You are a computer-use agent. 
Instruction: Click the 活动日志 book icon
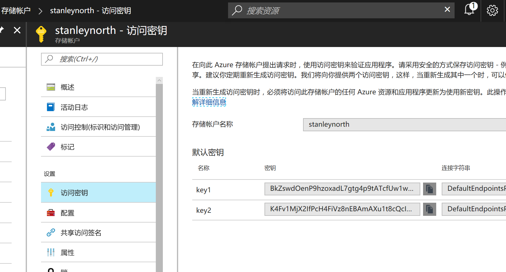pos(51,107)
